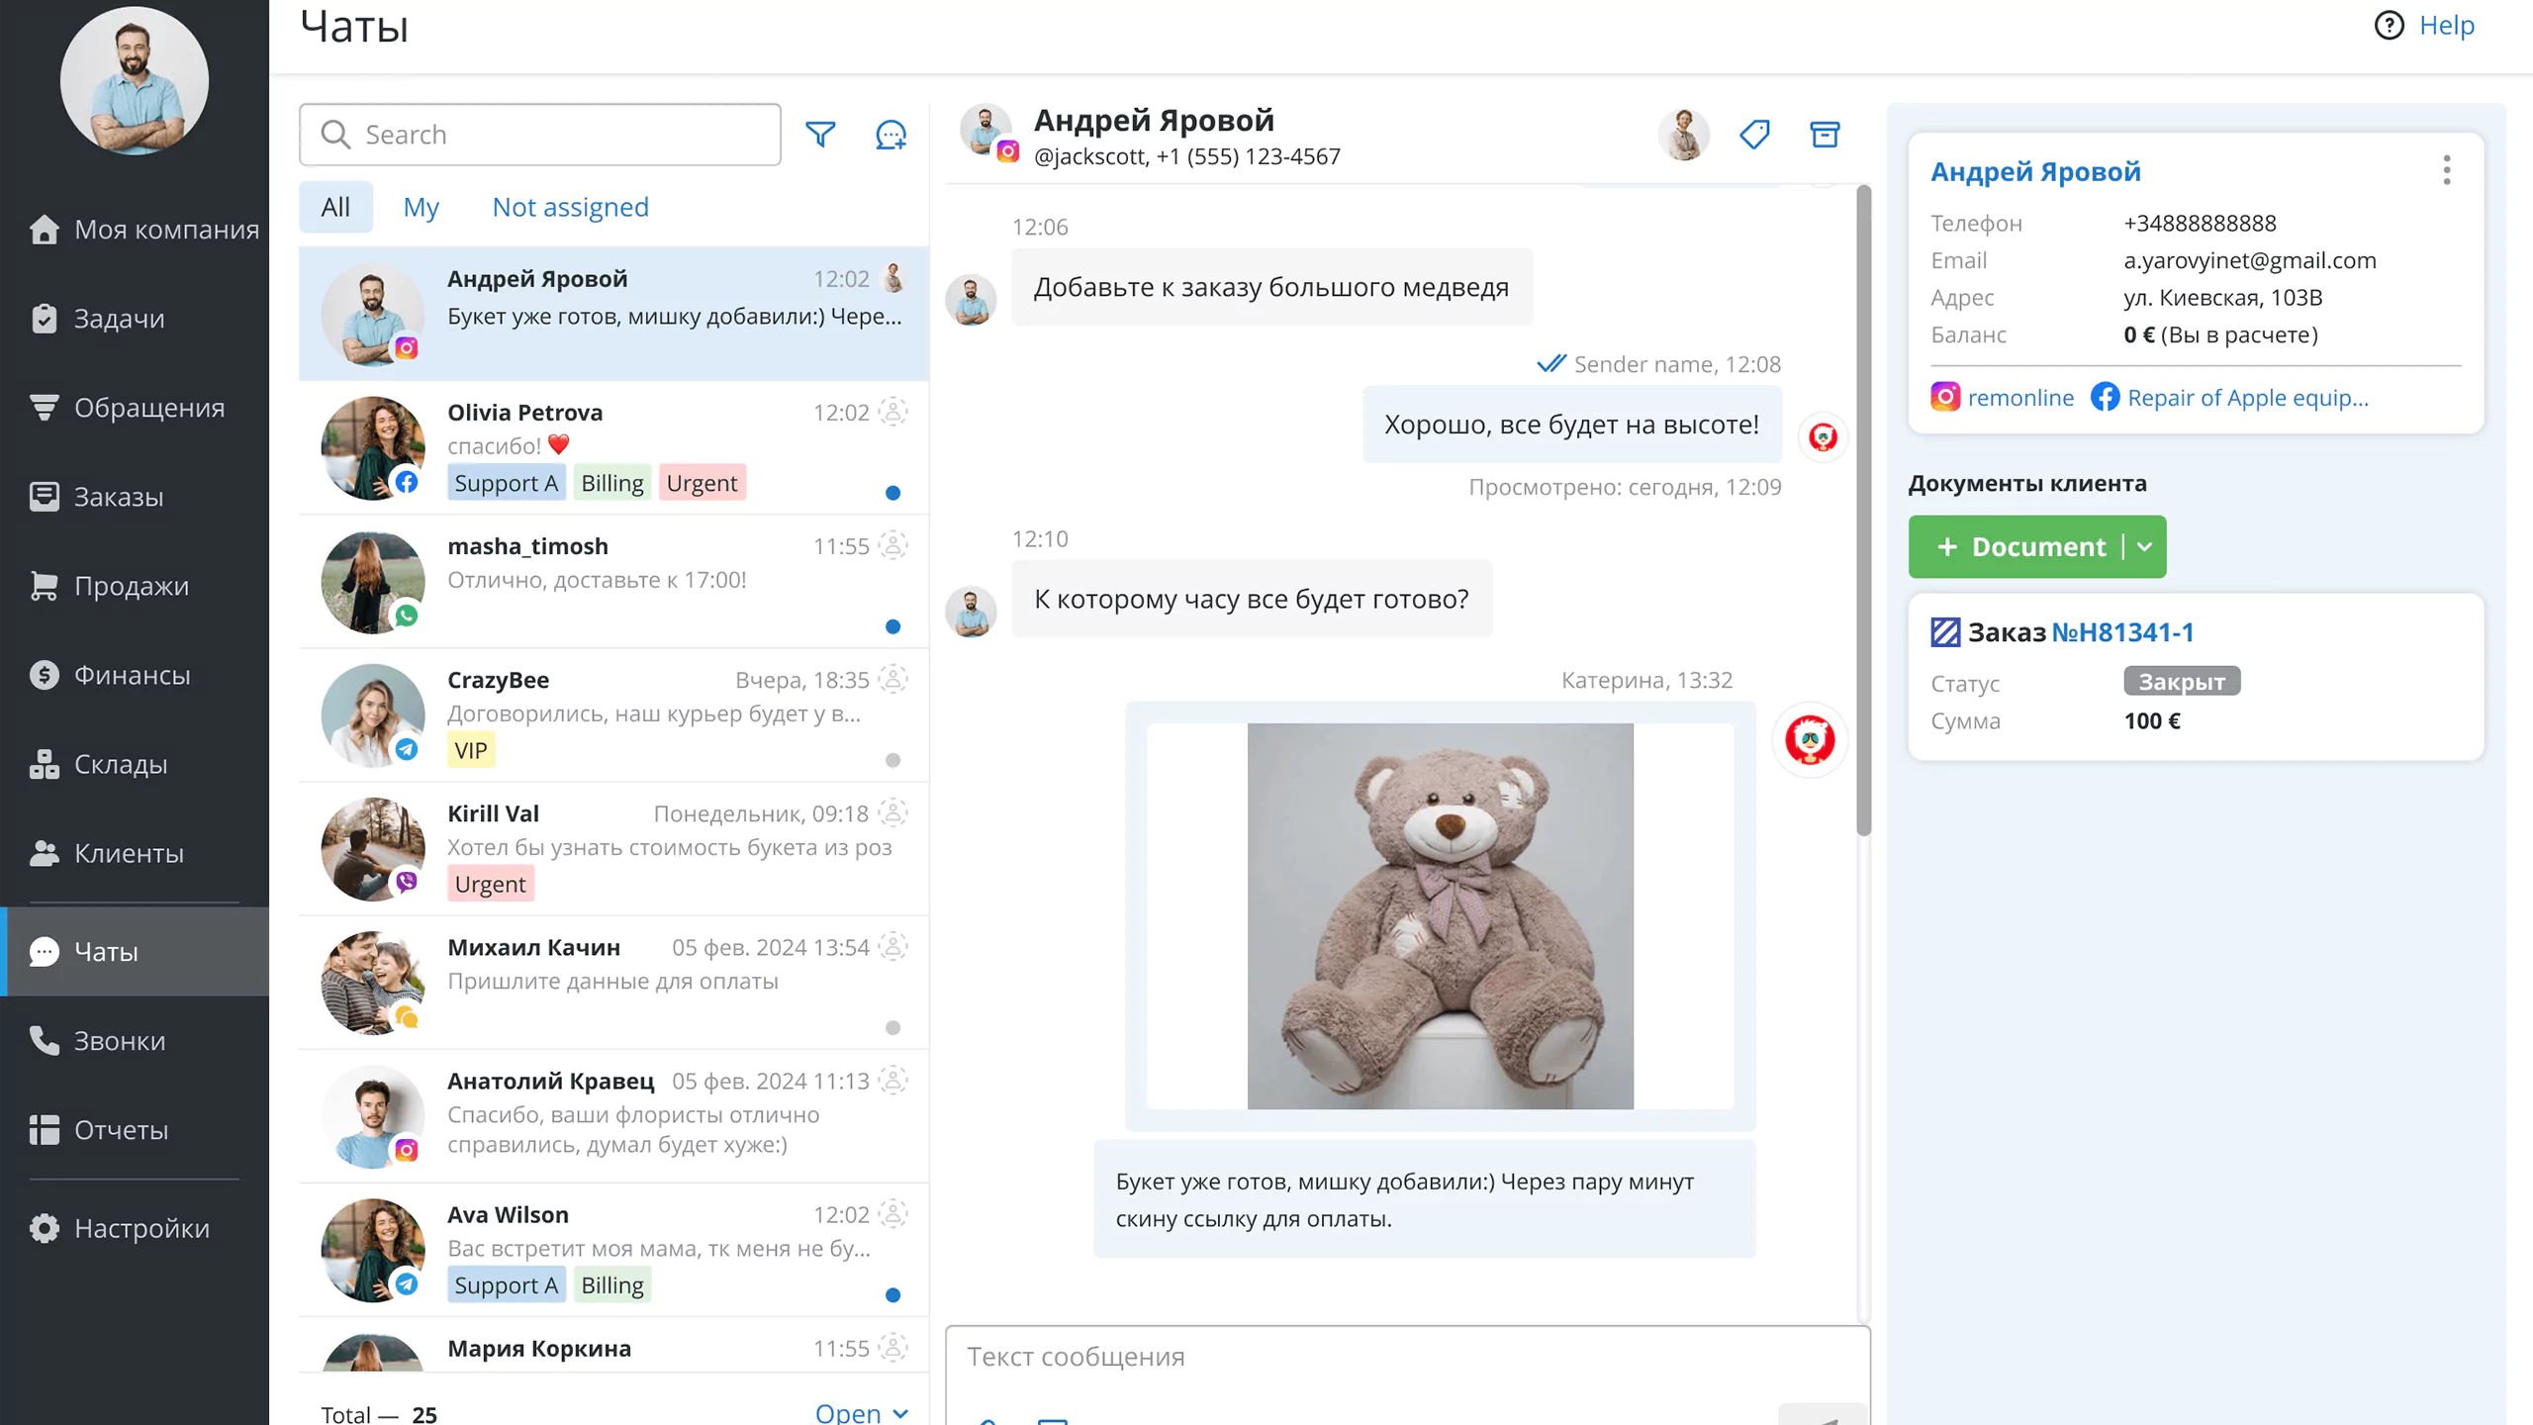This screenshot has height=1425, width=2533.
Task: Switch to the My chats tab
Action: coord(421,207)
